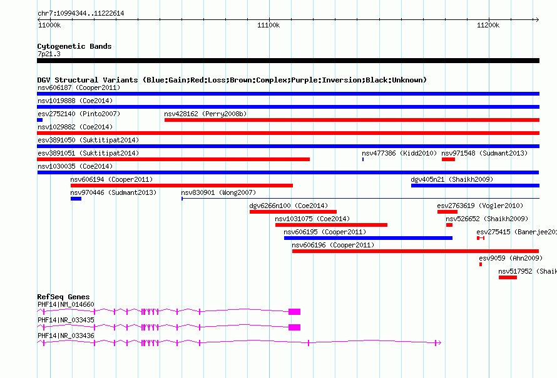Select the thin nsv830901 blue line
557x378 pixels.
pos(360,199)
